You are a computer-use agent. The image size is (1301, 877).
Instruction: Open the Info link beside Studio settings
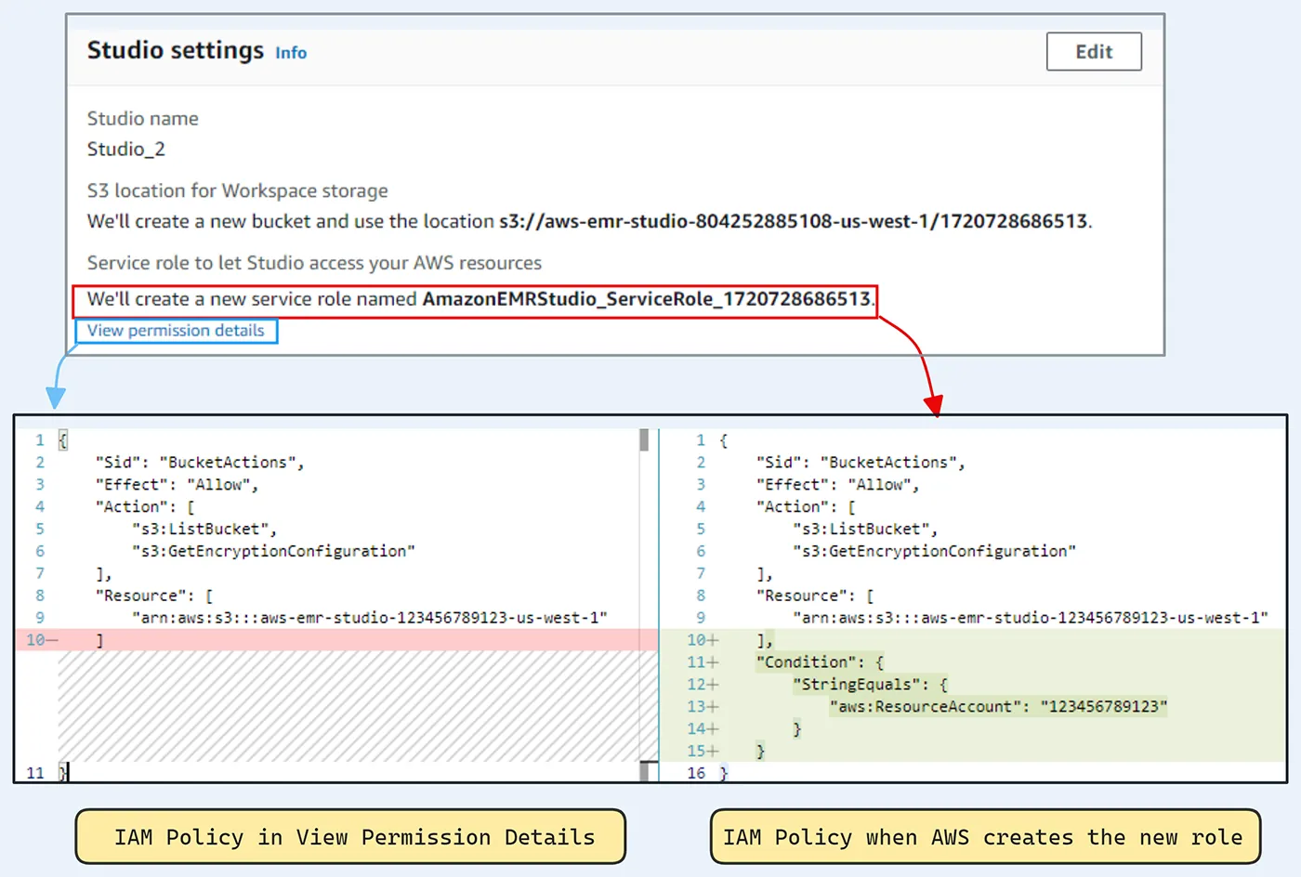click(x=291, y=53)
